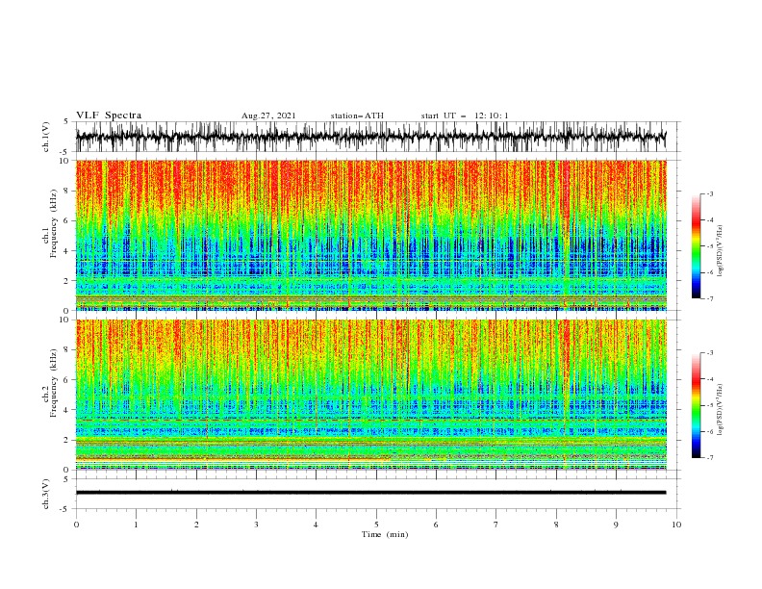Click the ch.3 voltage trace line
The height and width of the screenshot is (589, 762).
click(x=370, y=493)
